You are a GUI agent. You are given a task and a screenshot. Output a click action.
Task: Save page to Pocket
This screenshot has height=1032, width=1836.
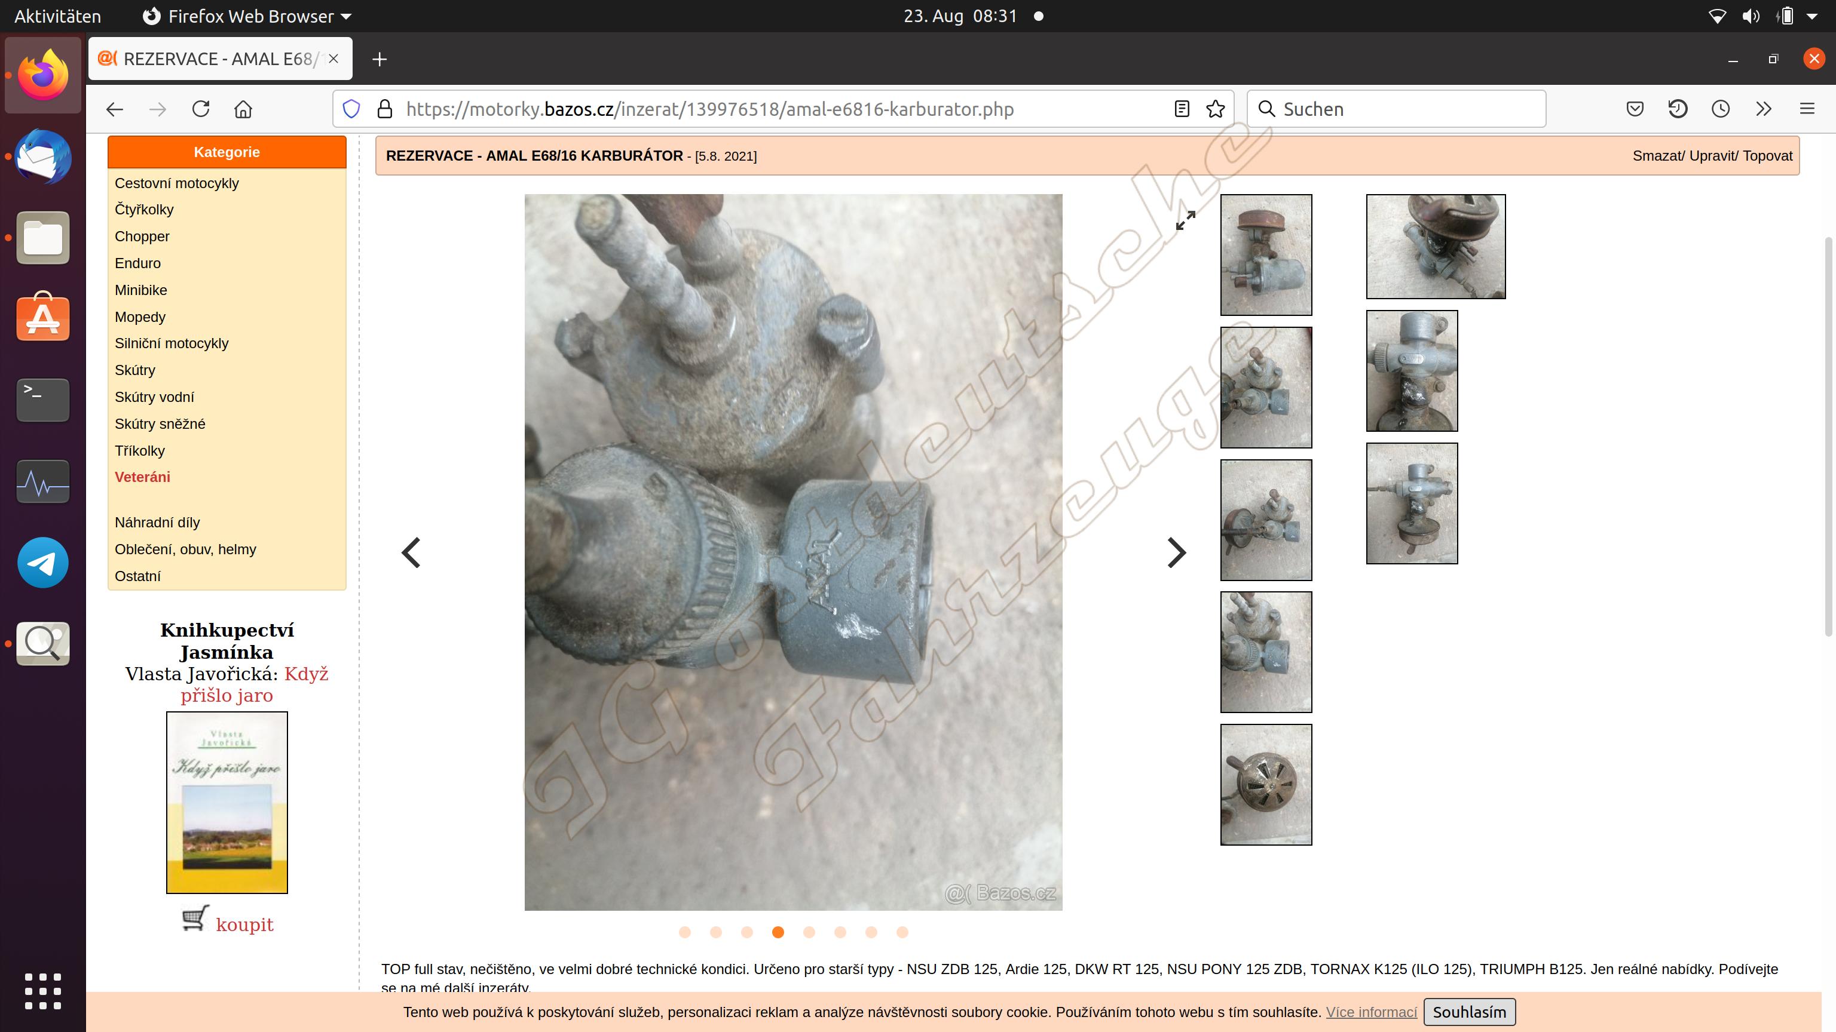[1635, 109]
